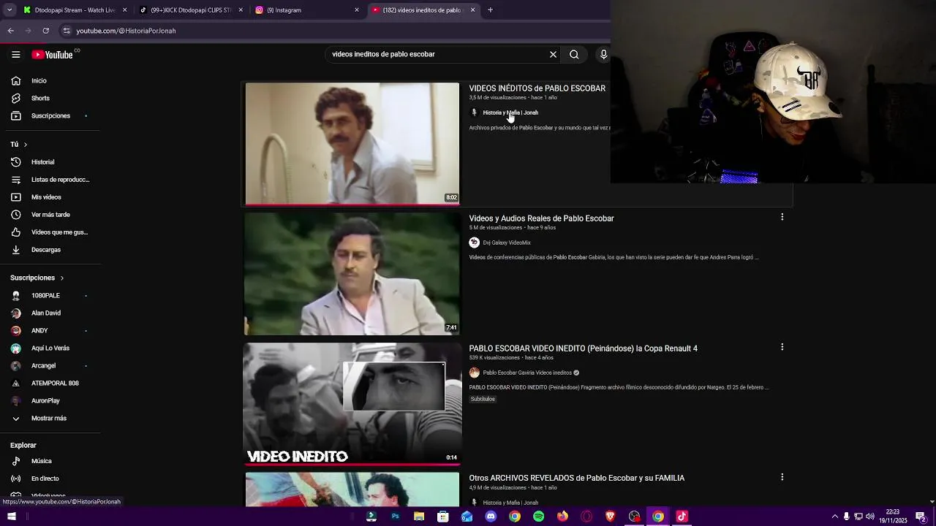
Task: Play the VIDEO INEDITO 0:14 thumbnail
Action: (352, 403)
